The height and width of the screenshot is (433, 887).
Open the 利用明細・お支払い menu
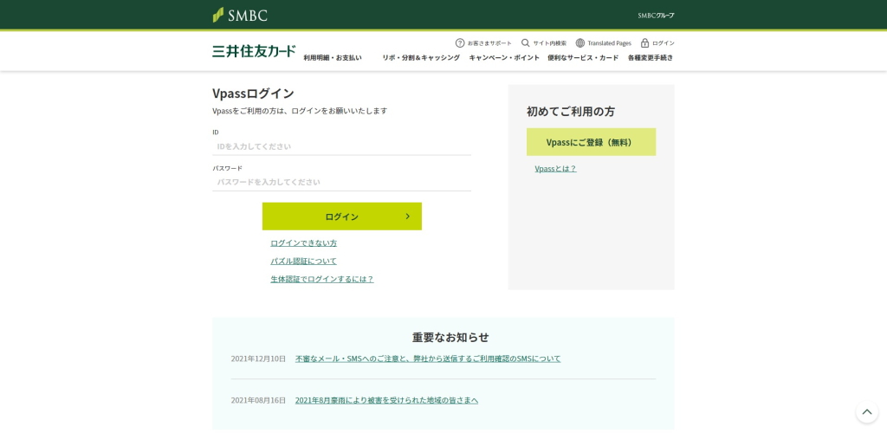pos(333,58)
